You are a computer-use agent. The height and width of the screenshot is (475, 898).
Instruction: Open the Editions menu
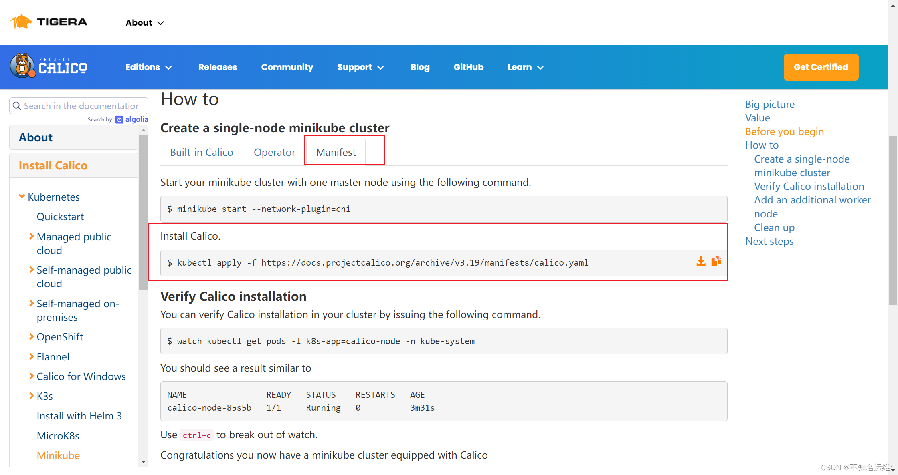149,67
